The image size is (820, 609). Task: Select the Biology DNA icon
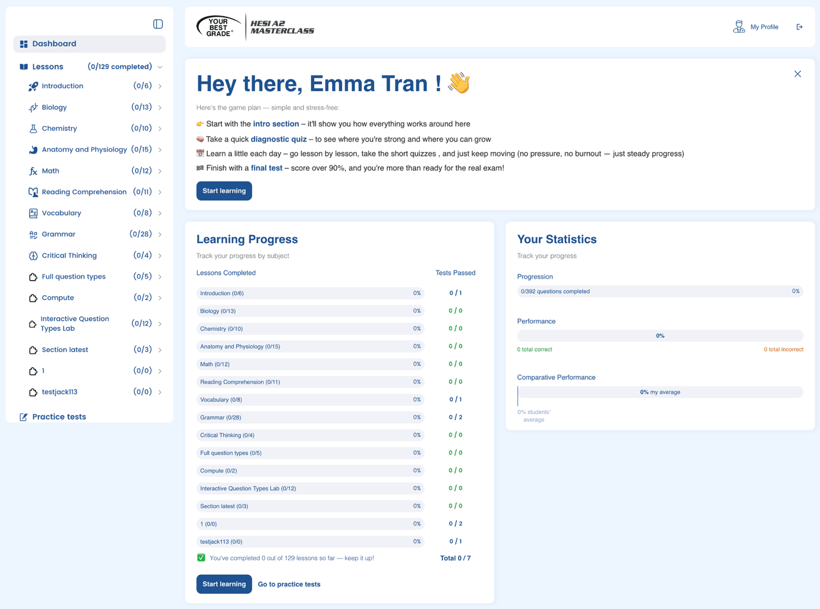33,107
